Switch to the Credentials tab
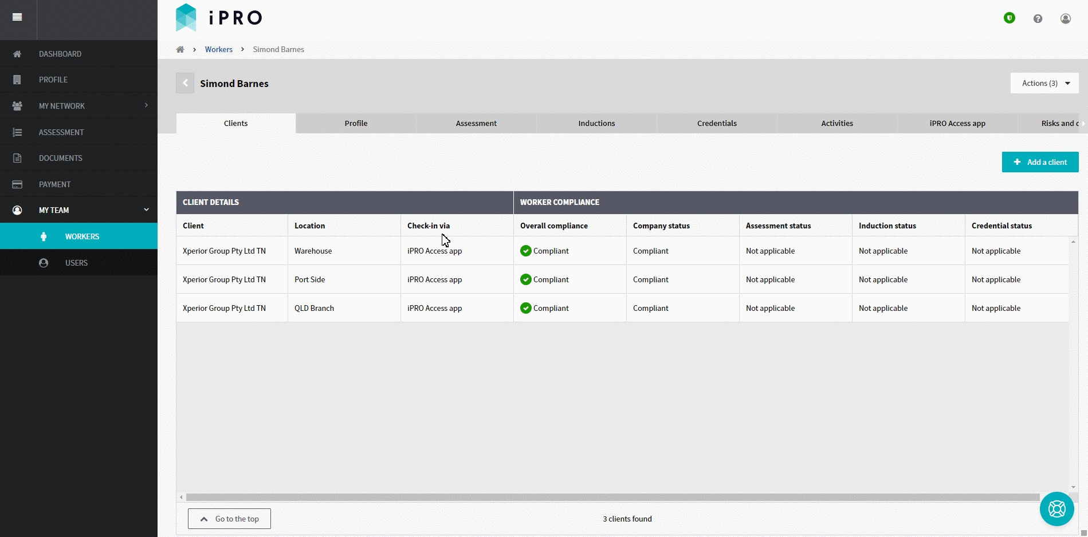 click(717, 123)
